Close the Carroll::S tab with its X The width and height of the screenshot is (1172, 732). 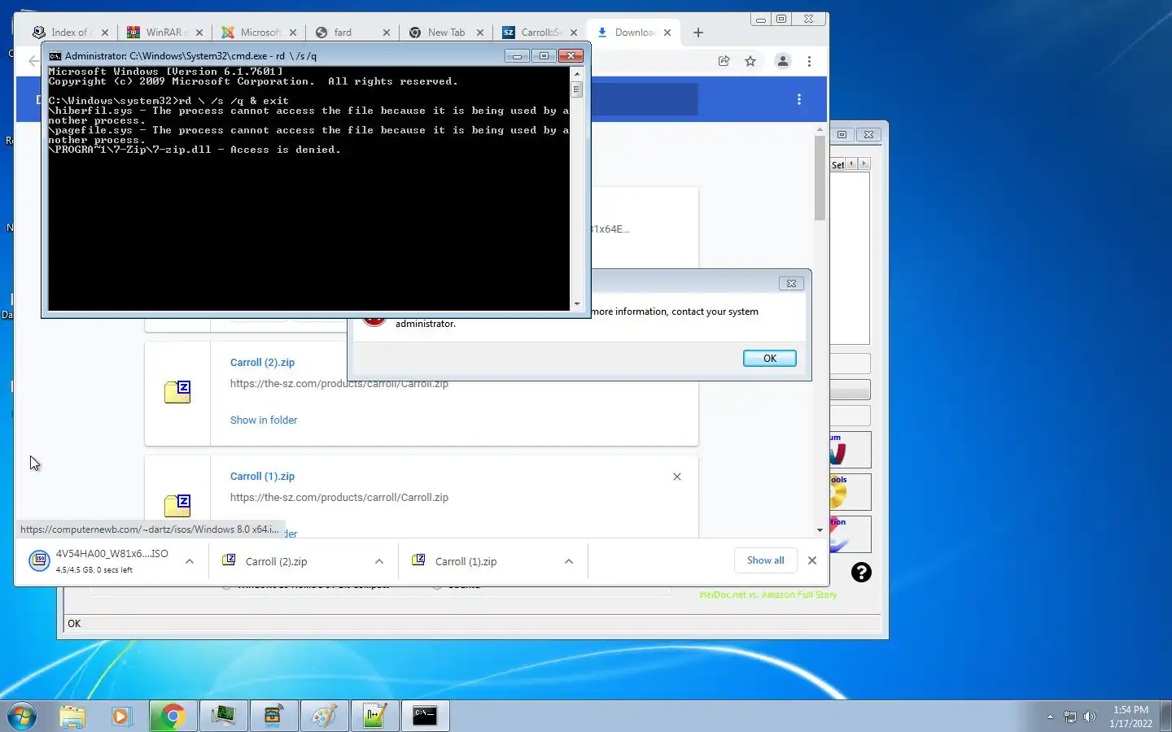pos(574,33)
